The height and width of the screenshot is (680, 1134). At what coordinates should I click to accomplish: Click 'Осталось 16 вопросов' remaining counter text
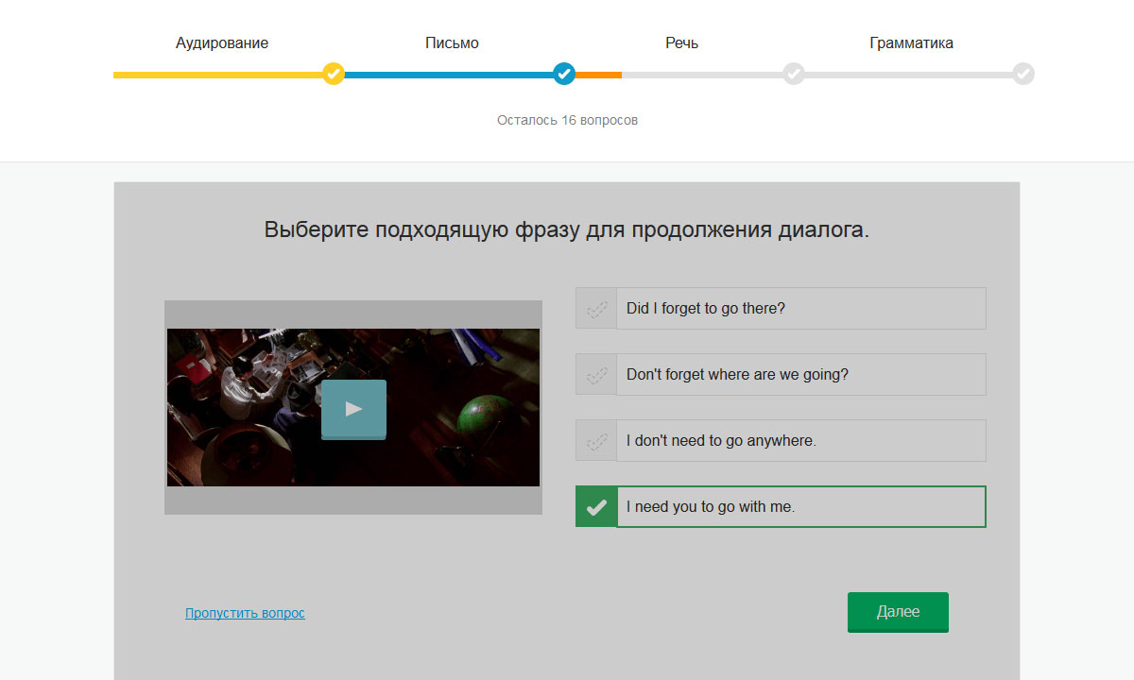(567, 121)
